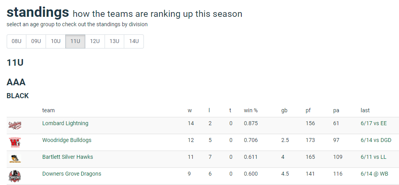Click the Woodridge Bulldogs team logo

point(15,142)
